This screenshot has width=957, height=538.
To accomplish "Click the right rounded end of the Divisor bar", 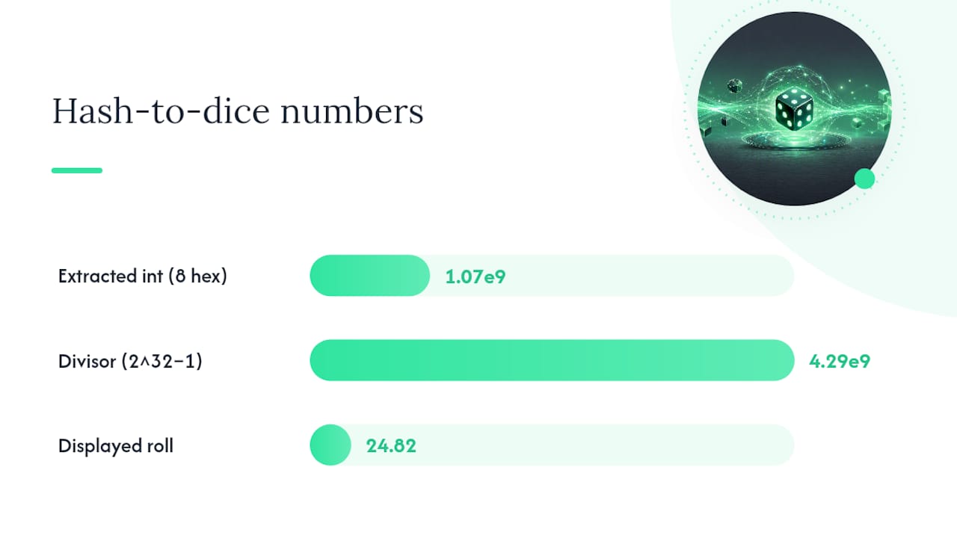I will tap(781, 360).
